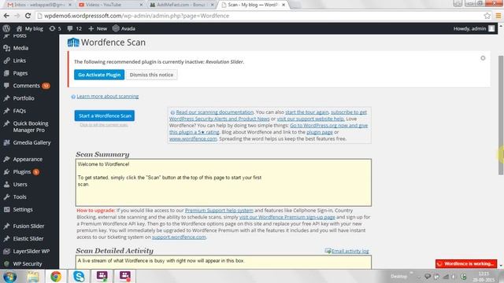
Task: Switch to the AddMeFast.com tab
Action: point(182,5)
